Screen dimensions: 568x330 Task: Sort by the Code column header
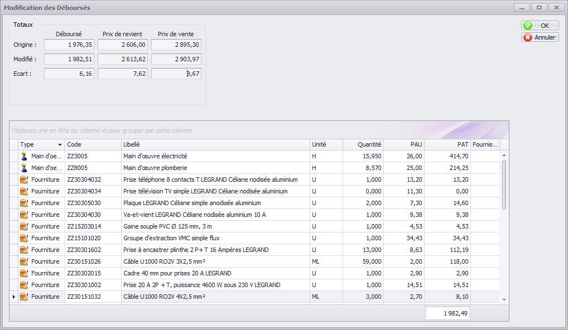[93, 144]
